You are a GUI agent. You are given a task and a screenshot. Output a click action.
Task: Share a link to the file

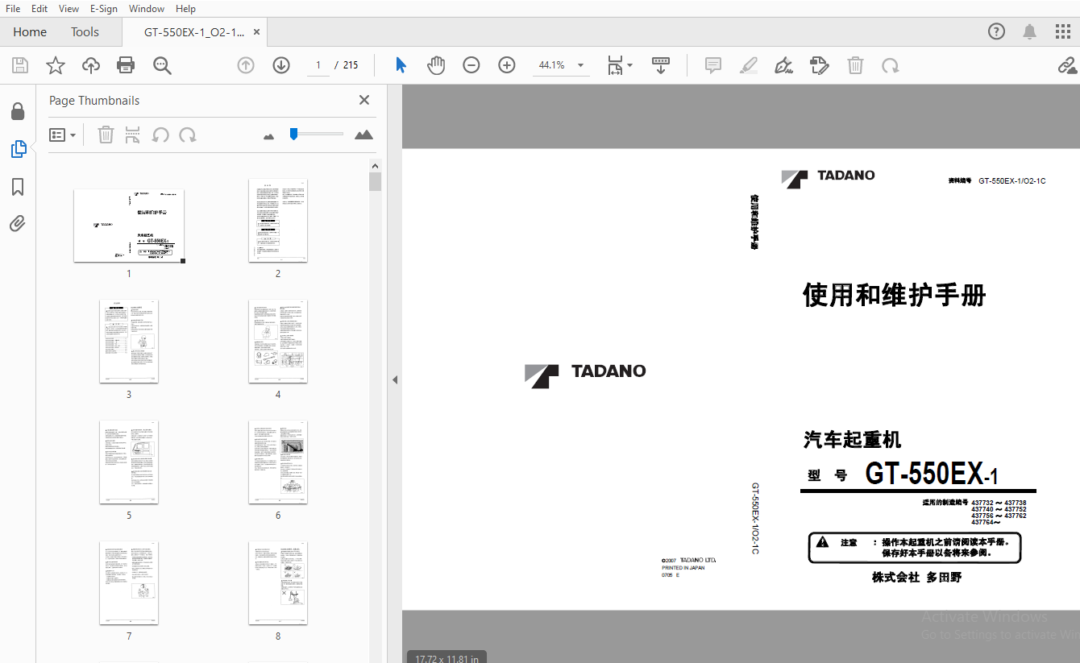click(x=1068, y=65)
